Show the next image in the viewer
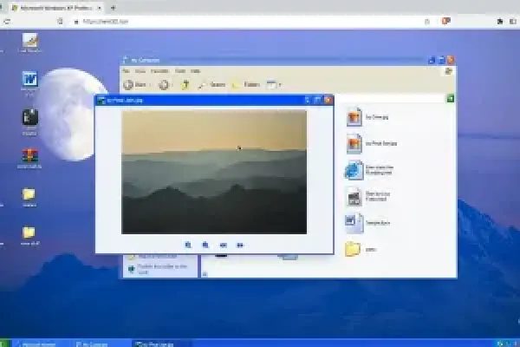This screenshot has height=347, width=520. 240,246
